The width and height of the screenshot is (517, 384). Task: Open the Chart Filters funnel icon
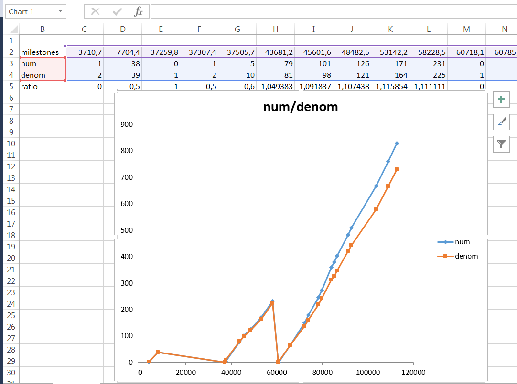coord(501,144)
